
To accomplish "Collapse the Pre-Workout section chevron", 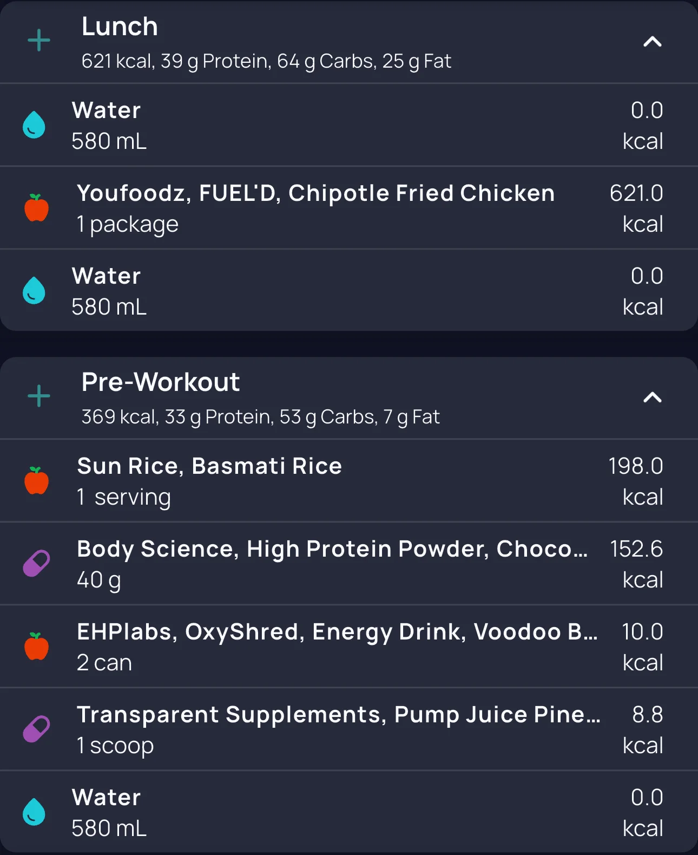I will 653,397.
